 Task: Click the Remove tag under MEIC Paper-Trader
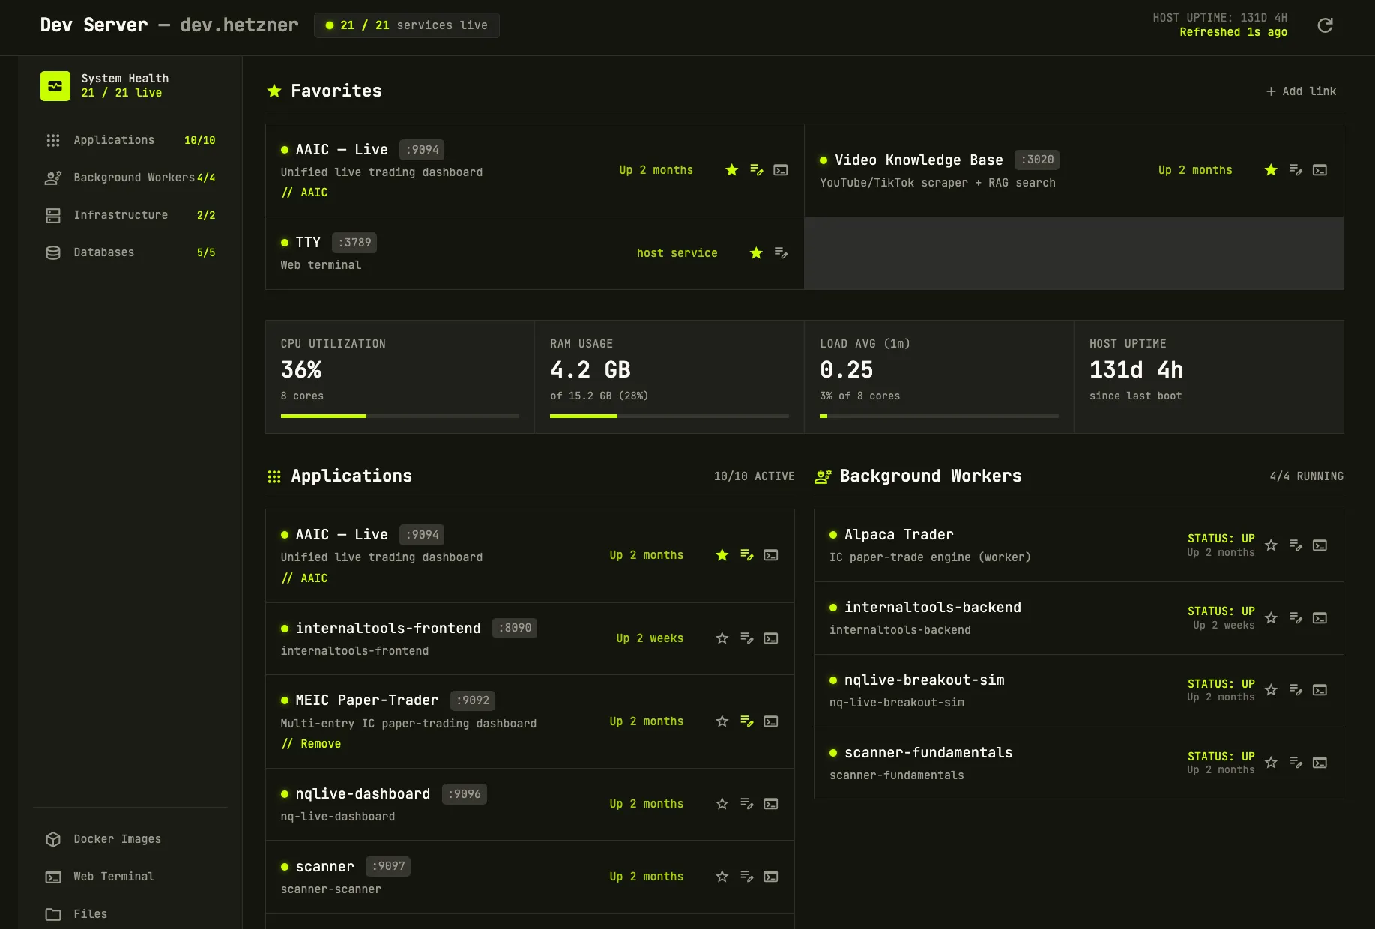tap(312, 744)
